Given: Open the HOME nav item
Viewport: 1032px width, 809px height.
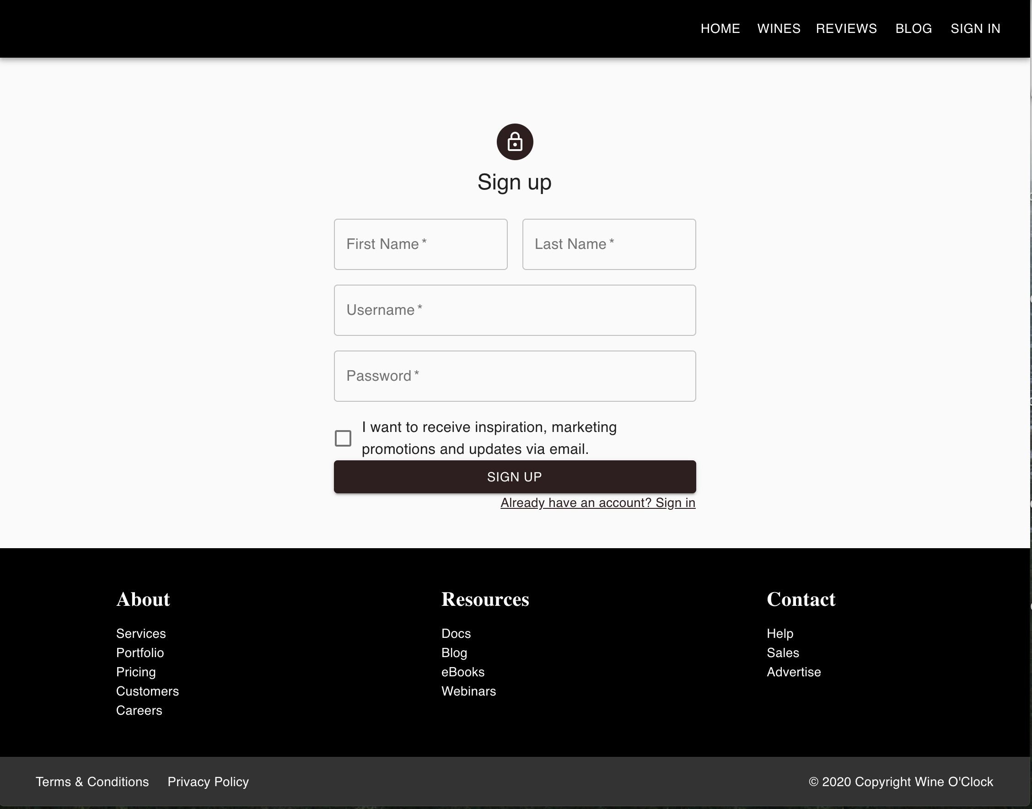Looking at the screenshot, I should pos(720,28).
